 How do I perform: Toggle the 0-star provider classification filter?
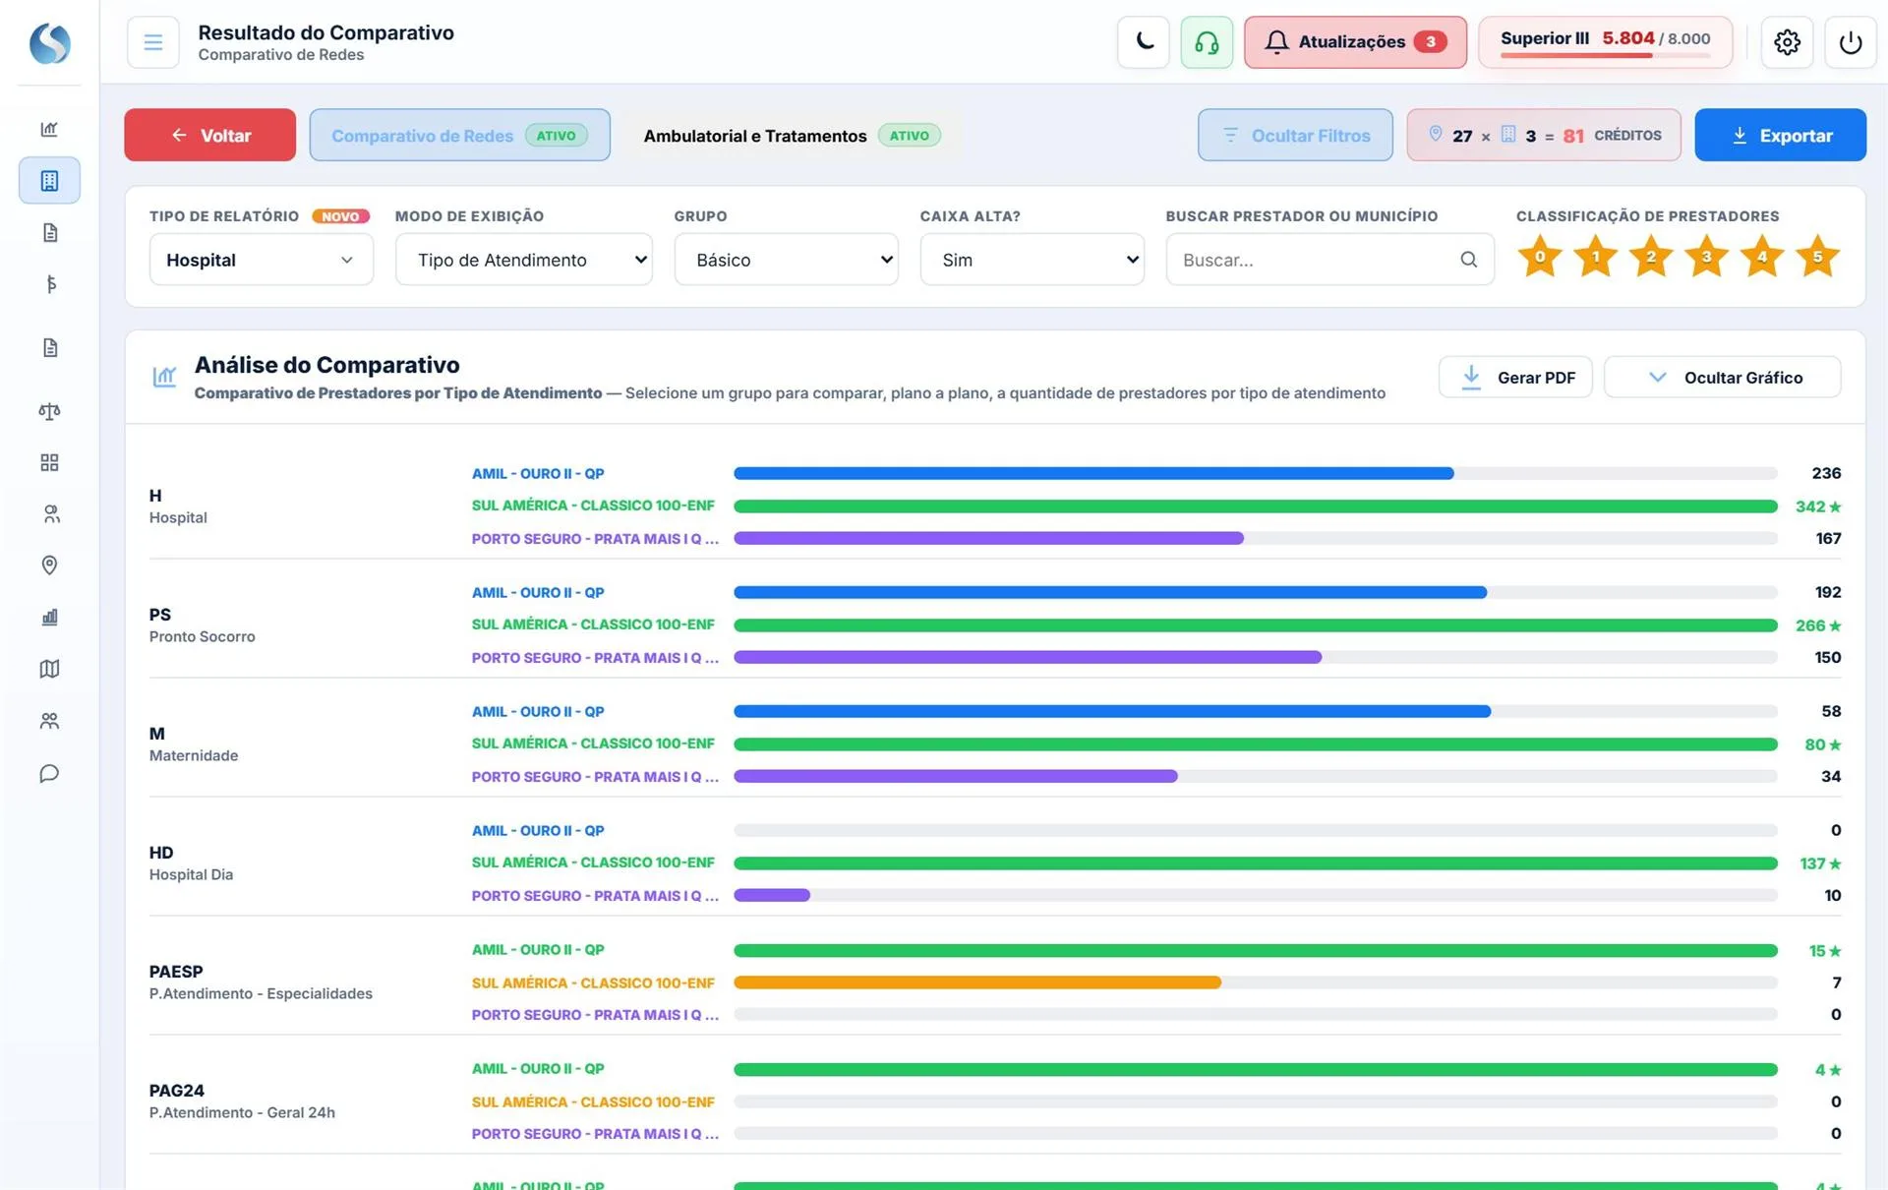tap(1540, 257)
